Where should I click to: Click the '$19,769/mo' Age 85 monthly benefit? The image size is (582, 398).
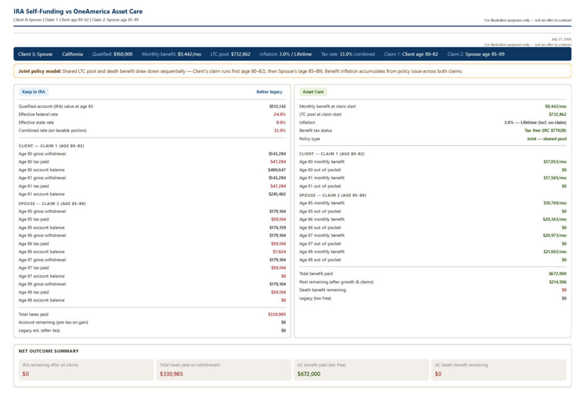pyautogui.click(x=555, y=203)
